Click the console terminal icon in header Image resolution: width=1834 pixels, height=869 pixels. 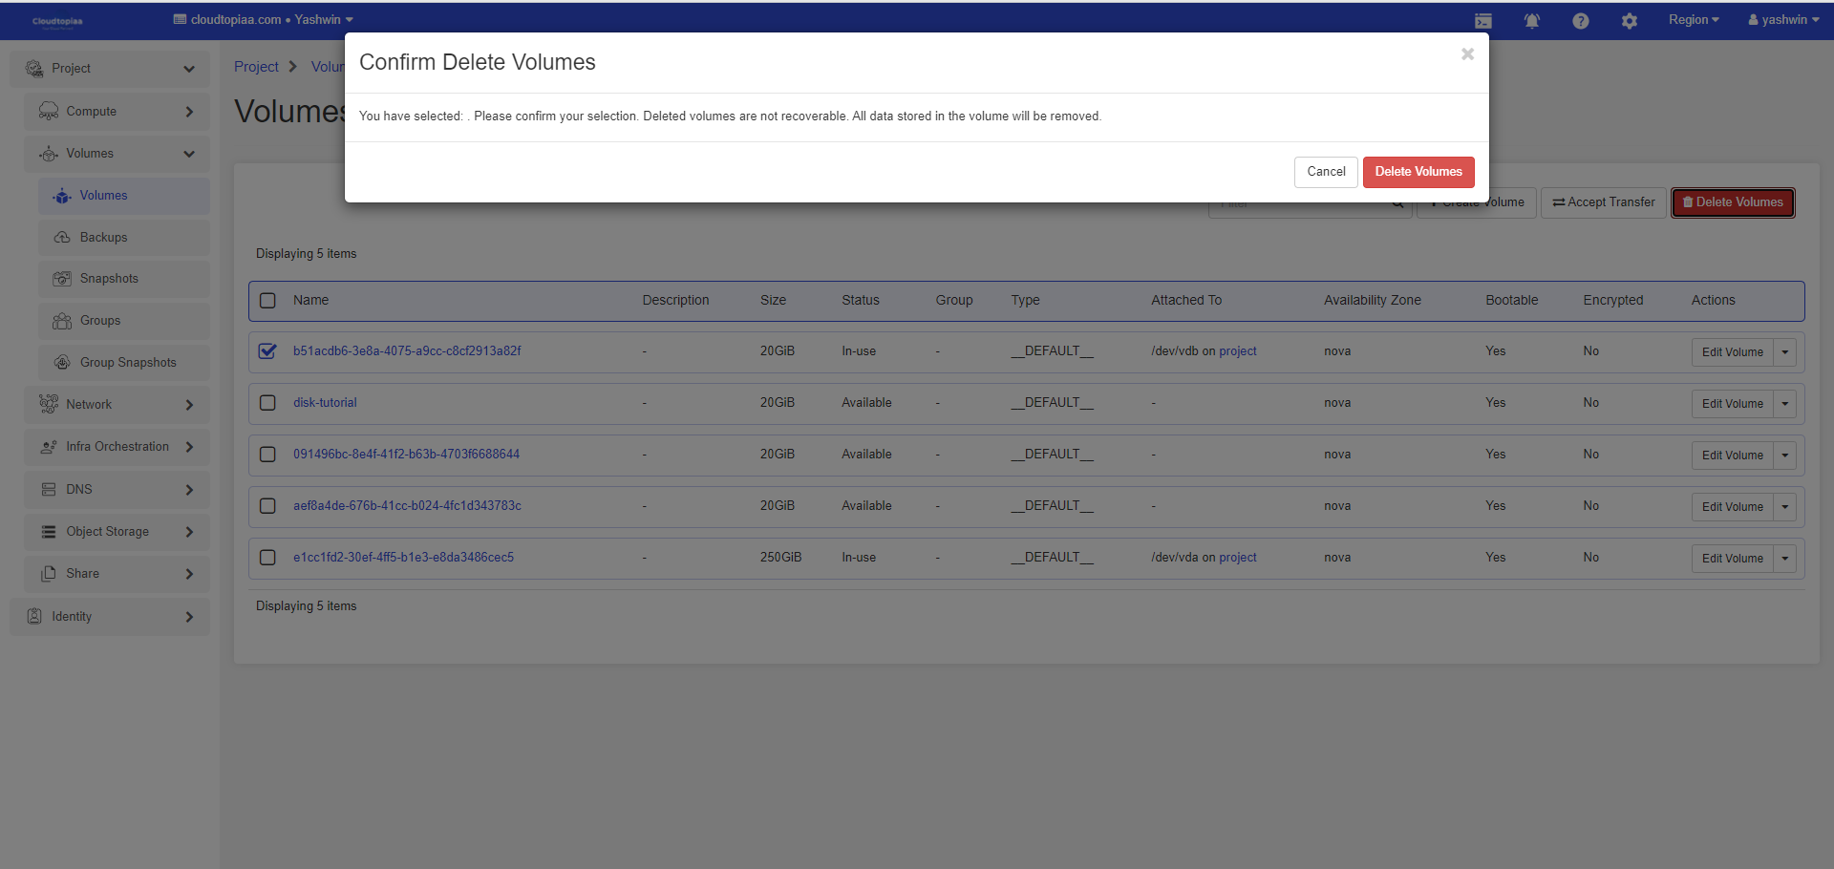(x=1482, y=21)
